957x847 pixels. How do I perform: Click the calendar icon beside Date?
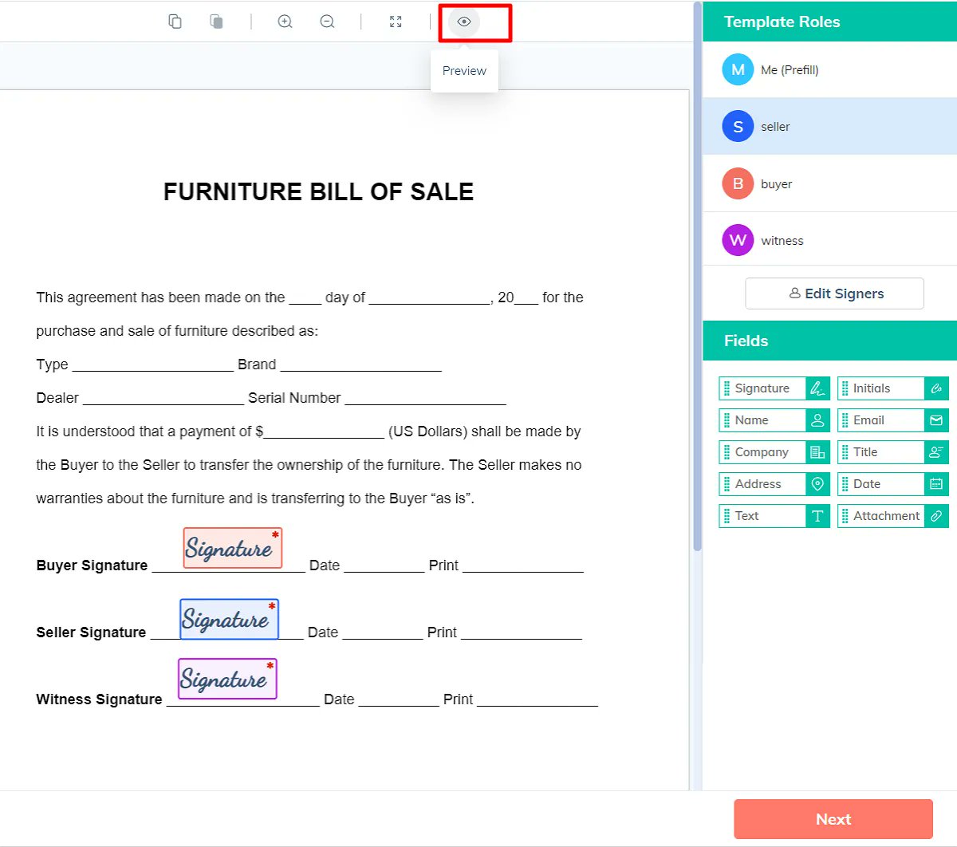(x=936, y=484)
